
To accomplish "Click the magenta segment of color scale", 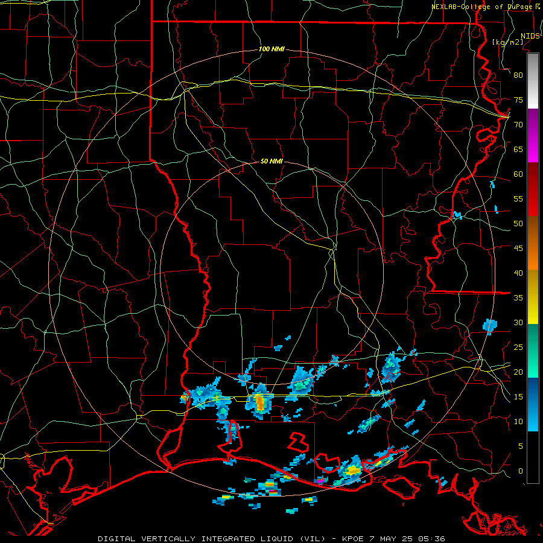I will pos(533,135).
